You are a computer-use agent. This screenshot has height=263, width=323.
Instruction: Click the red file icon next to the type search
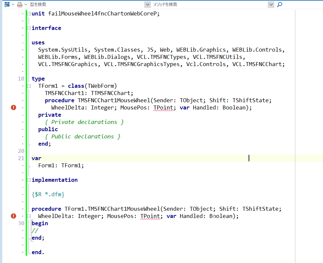(19, 4)
